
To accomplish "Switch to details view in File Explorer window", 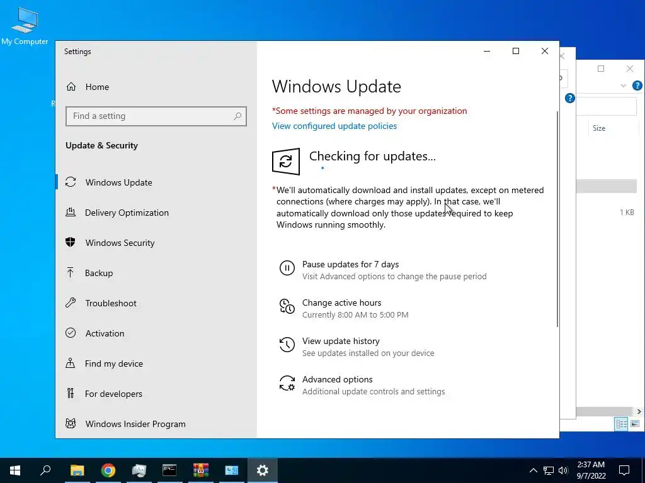I will pyautogui.click(x=621, y=424).
